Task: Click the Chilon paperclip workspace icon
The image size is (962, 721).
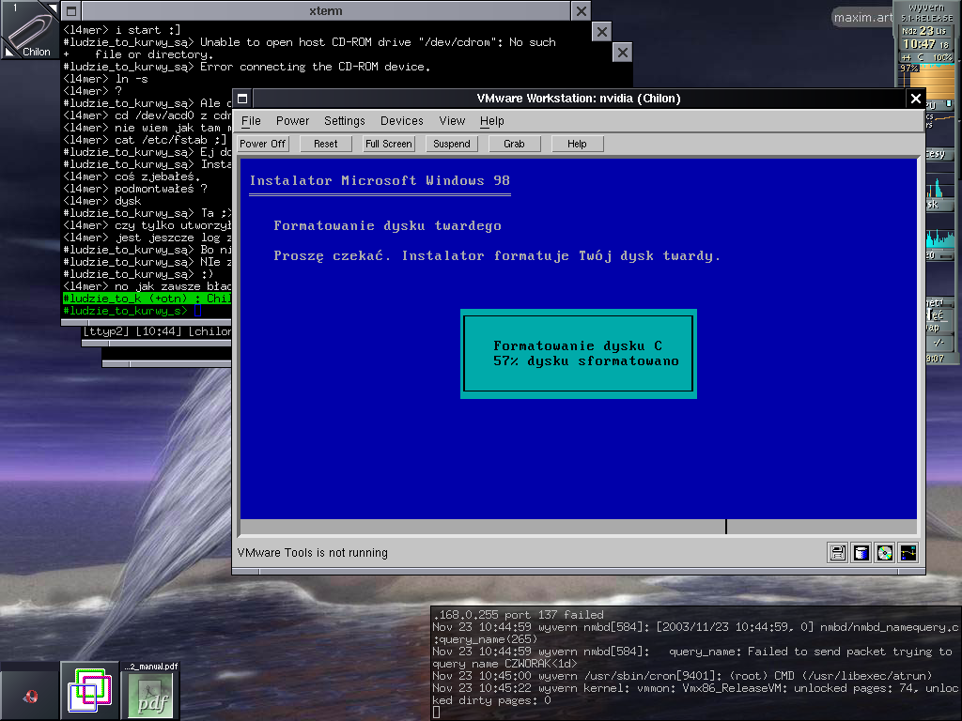Action: tap(30, 30)
